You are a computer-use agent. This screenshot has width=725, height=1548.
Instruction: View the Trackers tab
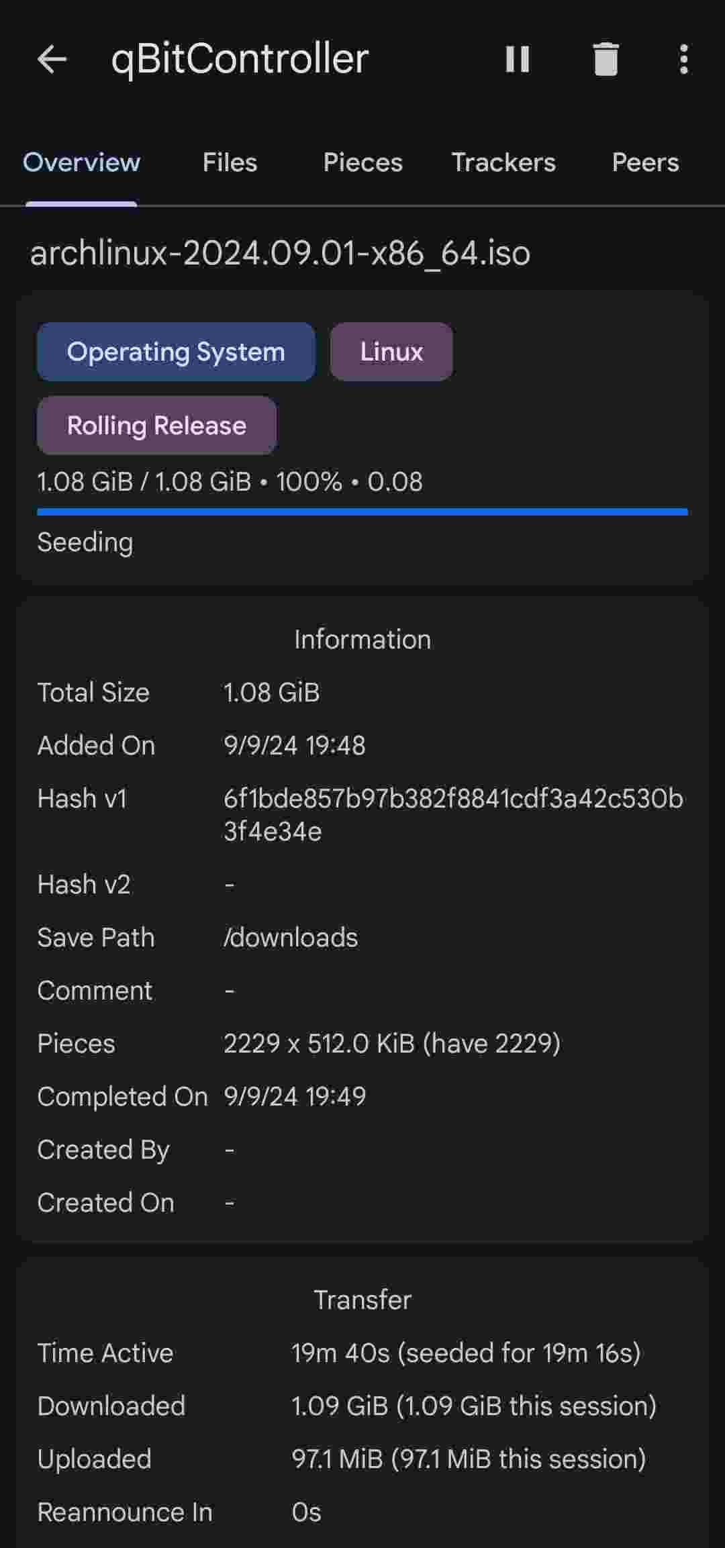point(503,162)
